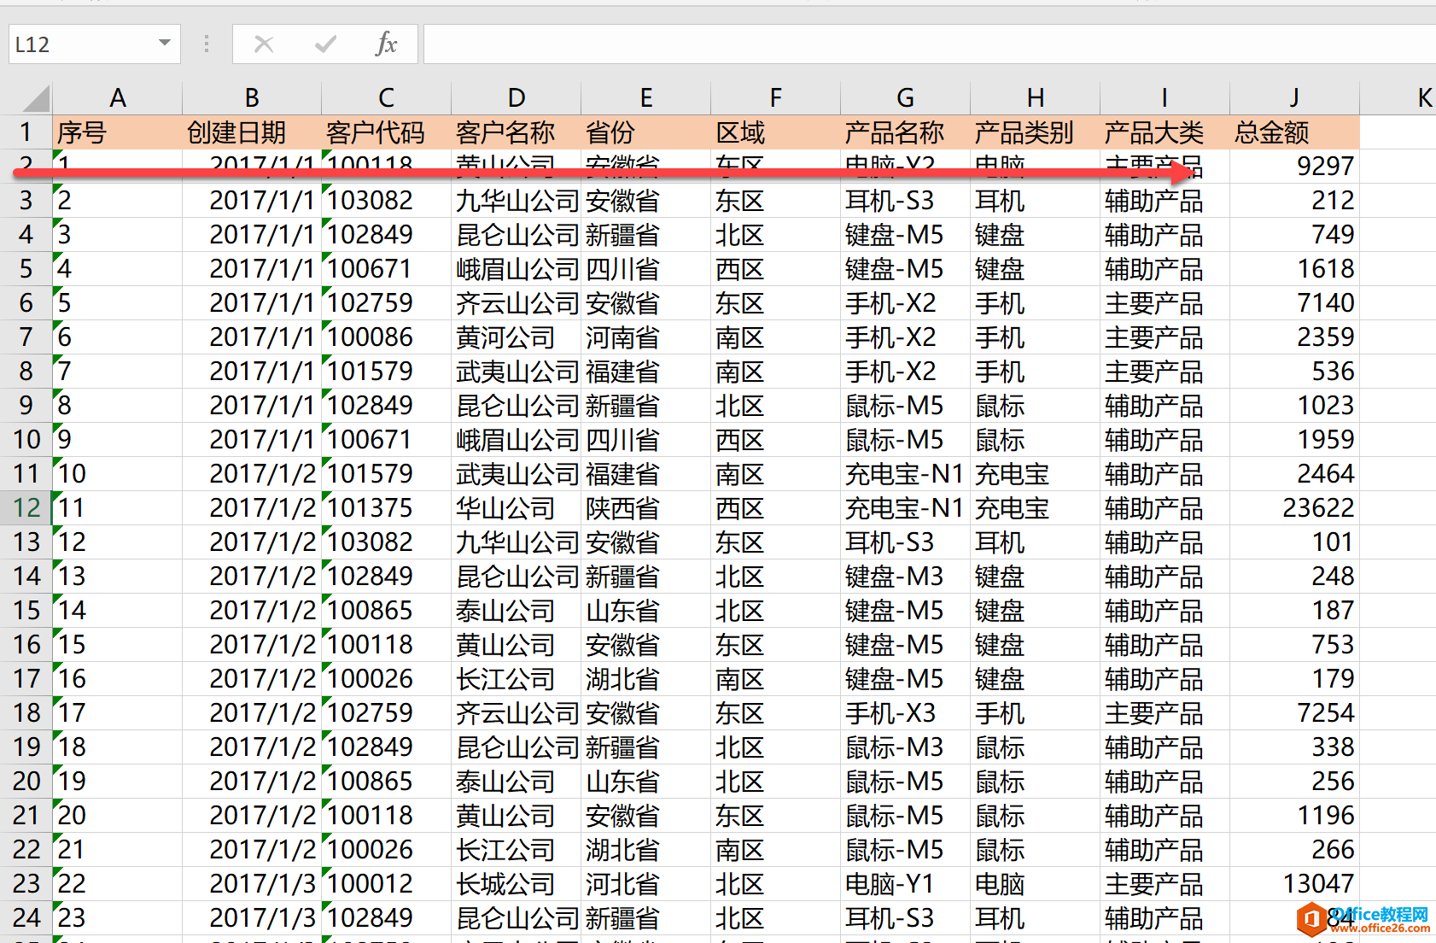Select column H header

(x=1036, y=98)
